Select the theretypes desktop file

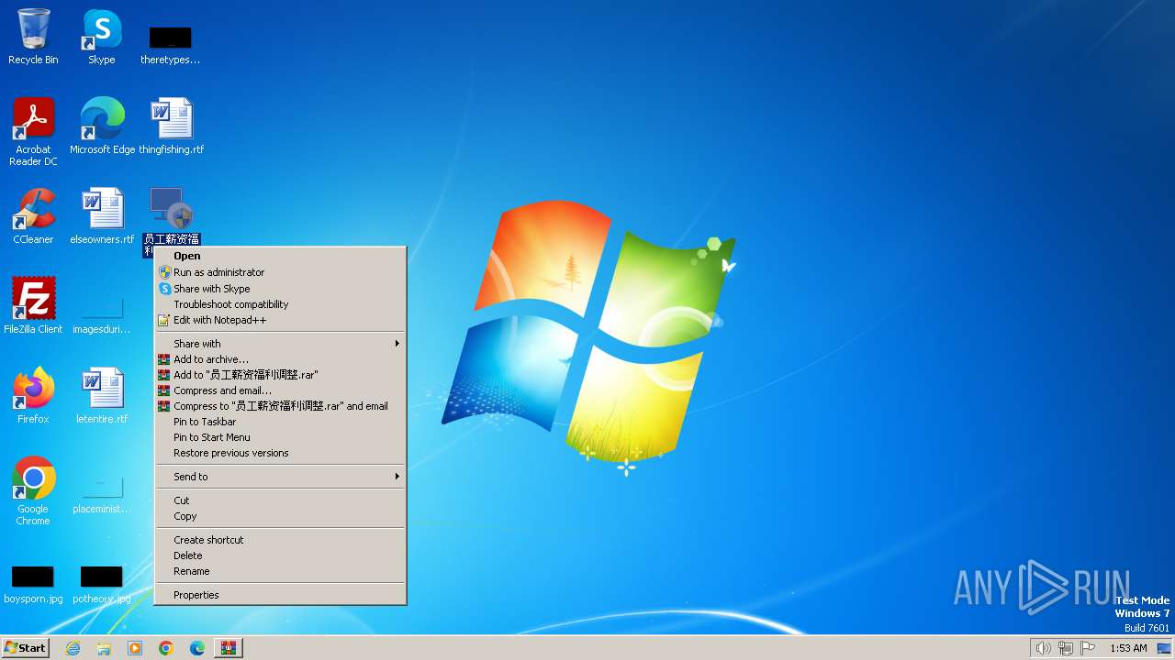[x=170, y=44]
